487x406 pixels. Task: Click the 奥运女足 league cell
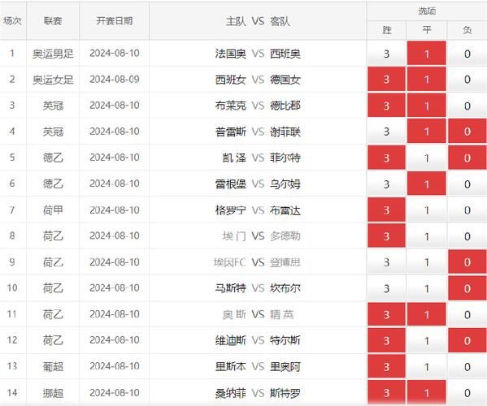click(x=53, y=80)
